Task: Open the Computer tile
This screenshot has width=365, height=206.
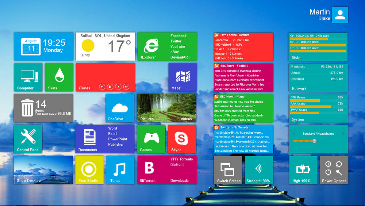Action: click(28, 77)
